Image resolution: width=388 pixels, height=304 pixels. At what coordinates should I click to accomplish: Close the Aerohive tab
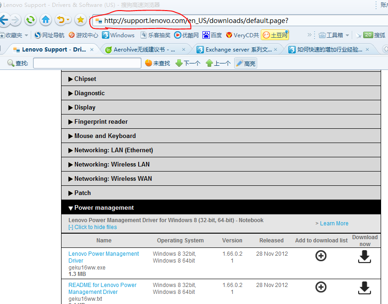click(184, 50)
